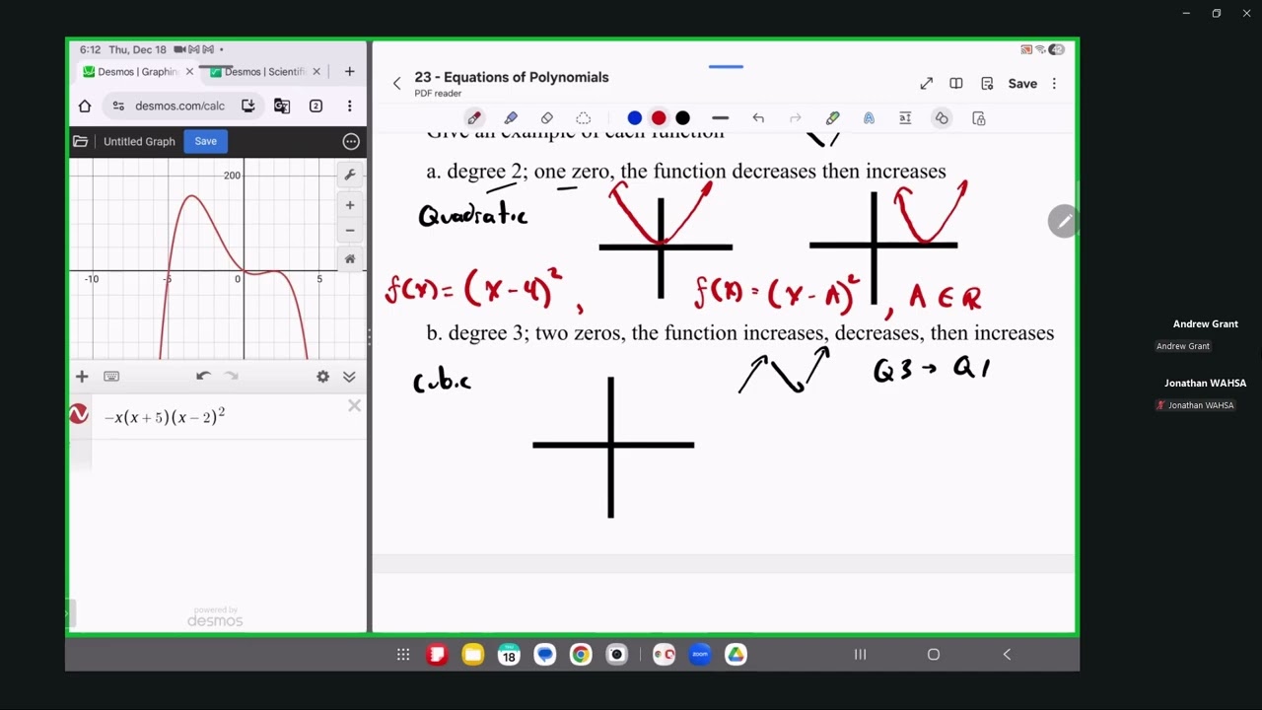Open the apps grid in the taskbar

pyautogui.click(x=403, y=655)
